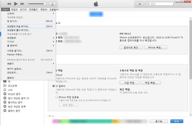Choose 창 닫기(C) from the menu
The width and height of the screenshot is (192, 126).
point(29,21)
